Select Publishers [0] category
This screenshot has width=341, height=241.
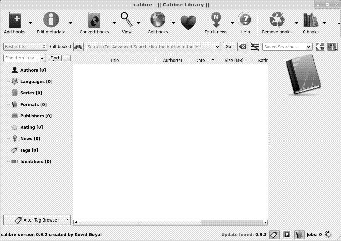tap(36, 116)
